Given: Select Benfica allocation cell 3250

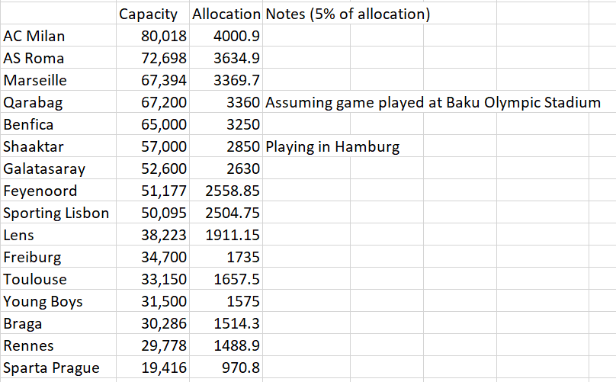Looking at the screenshot, I should point(226,124).
